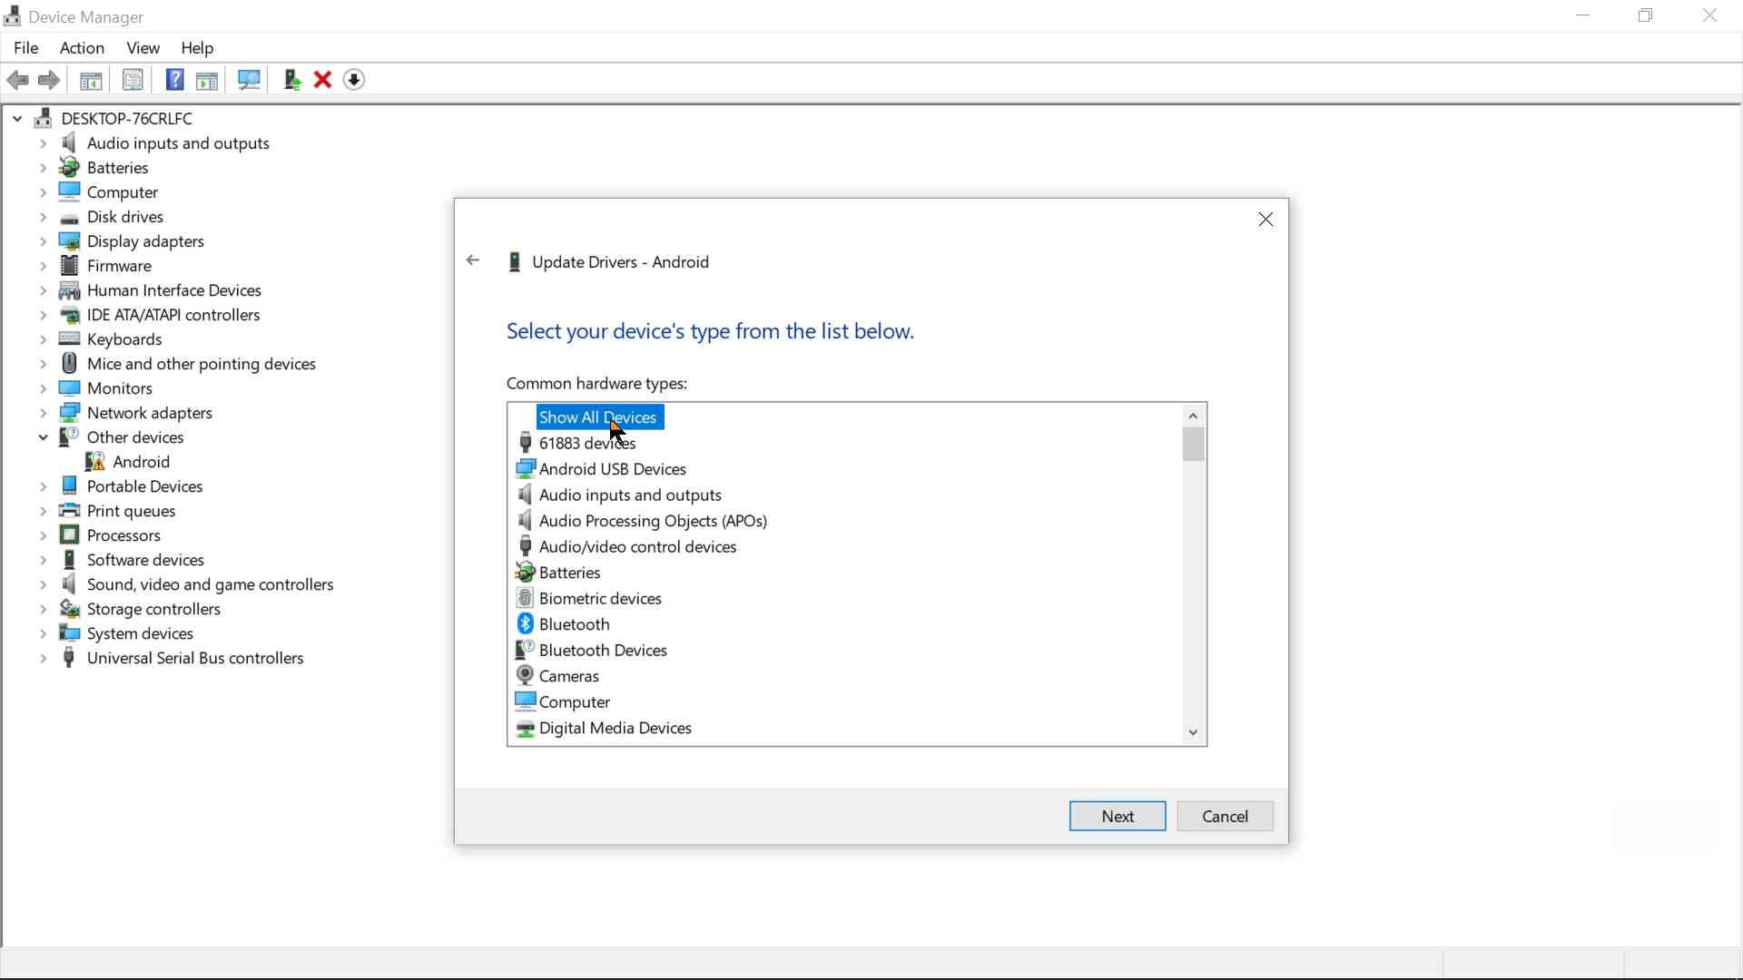Viewport: 1743px width, 980px height.
Task: Click the show/hide console tree icon
Action: [x=91, y=80]
